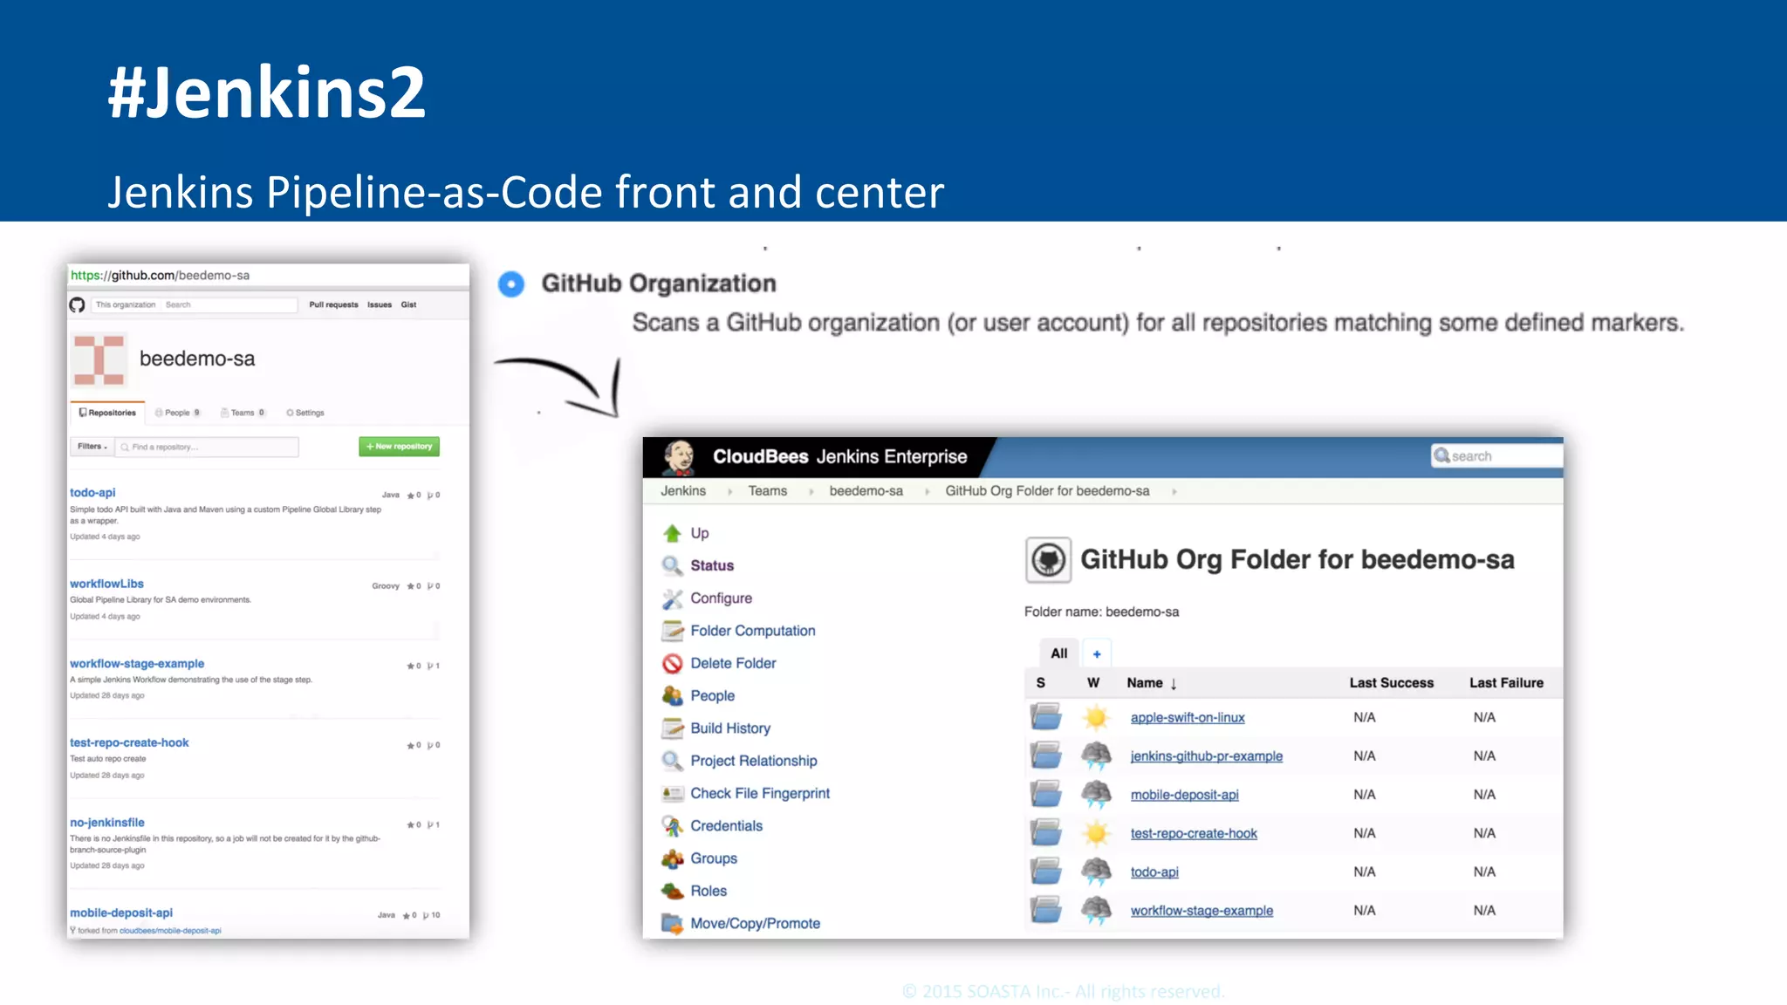Click the Build History notepad icon
Viewport: 1787px width, 1005px height.
pos(672,728)
